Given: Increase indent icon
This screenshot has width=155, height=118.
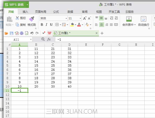Looking at the screenshot, I should click(x=116, y=18).
